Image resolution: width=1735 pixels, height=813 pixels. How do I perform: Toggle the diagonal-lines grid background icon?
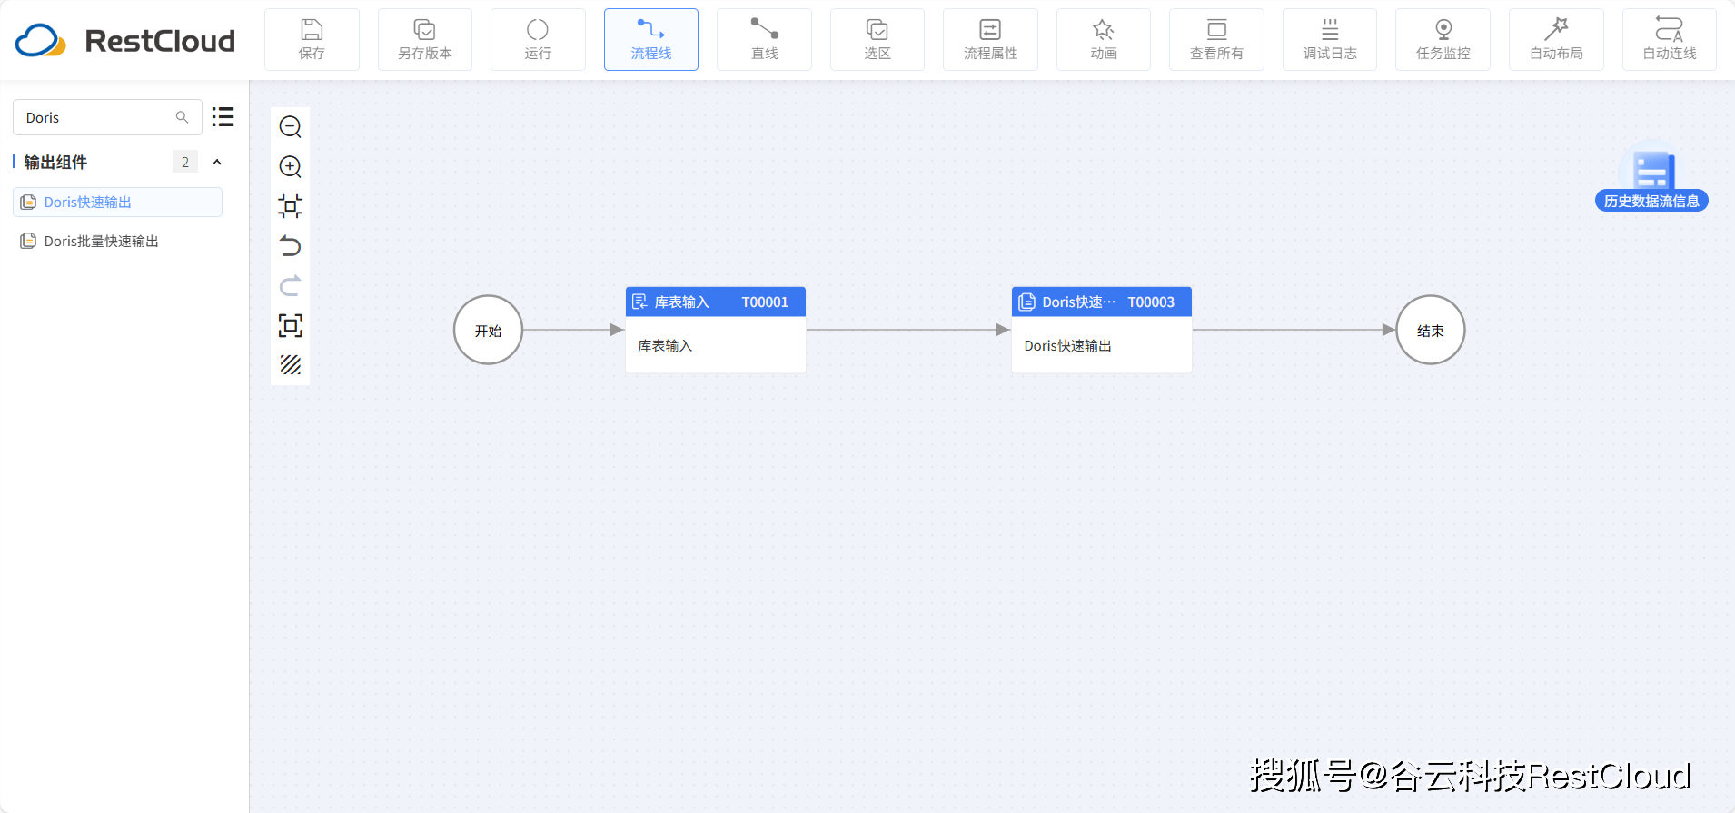click(290, 365)
